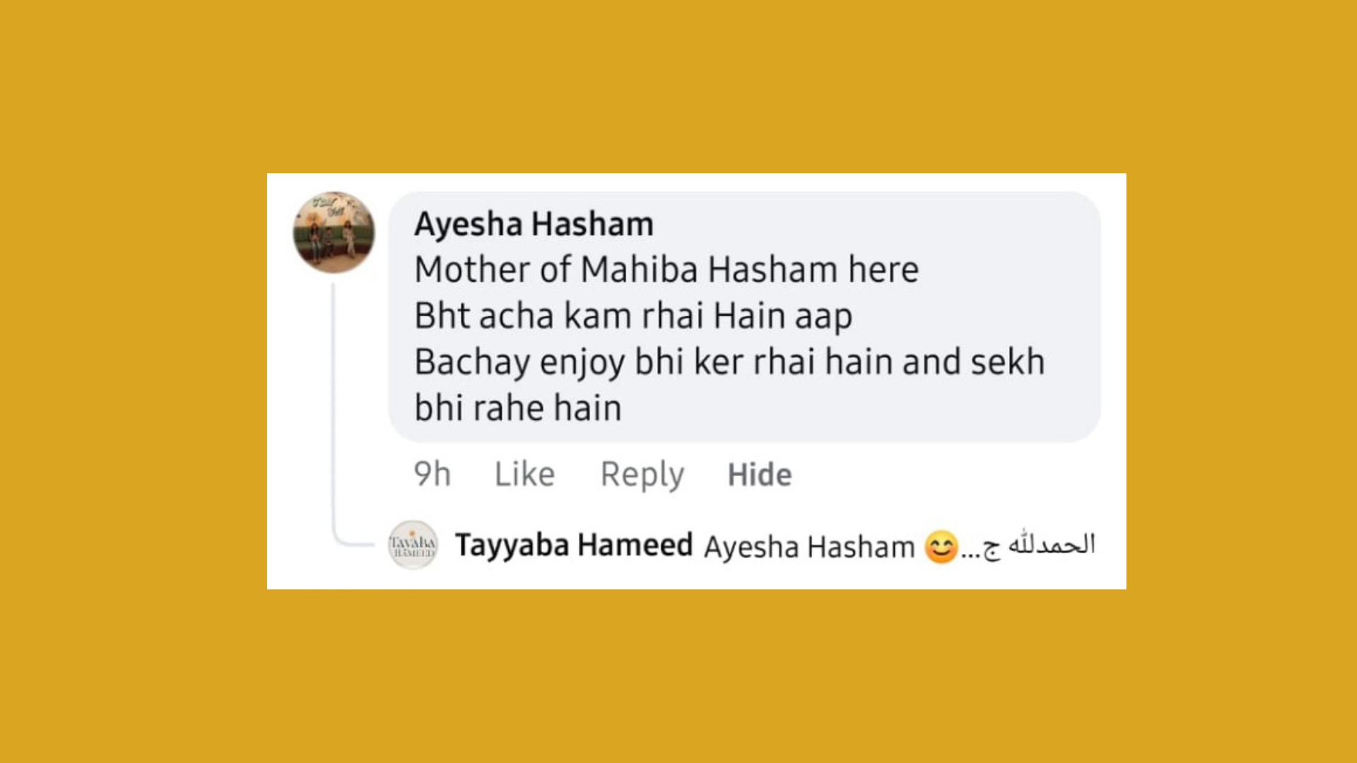1357x763 pixels.
Task: Click the reply thread connector line
Action: click(x=334, y=410)
